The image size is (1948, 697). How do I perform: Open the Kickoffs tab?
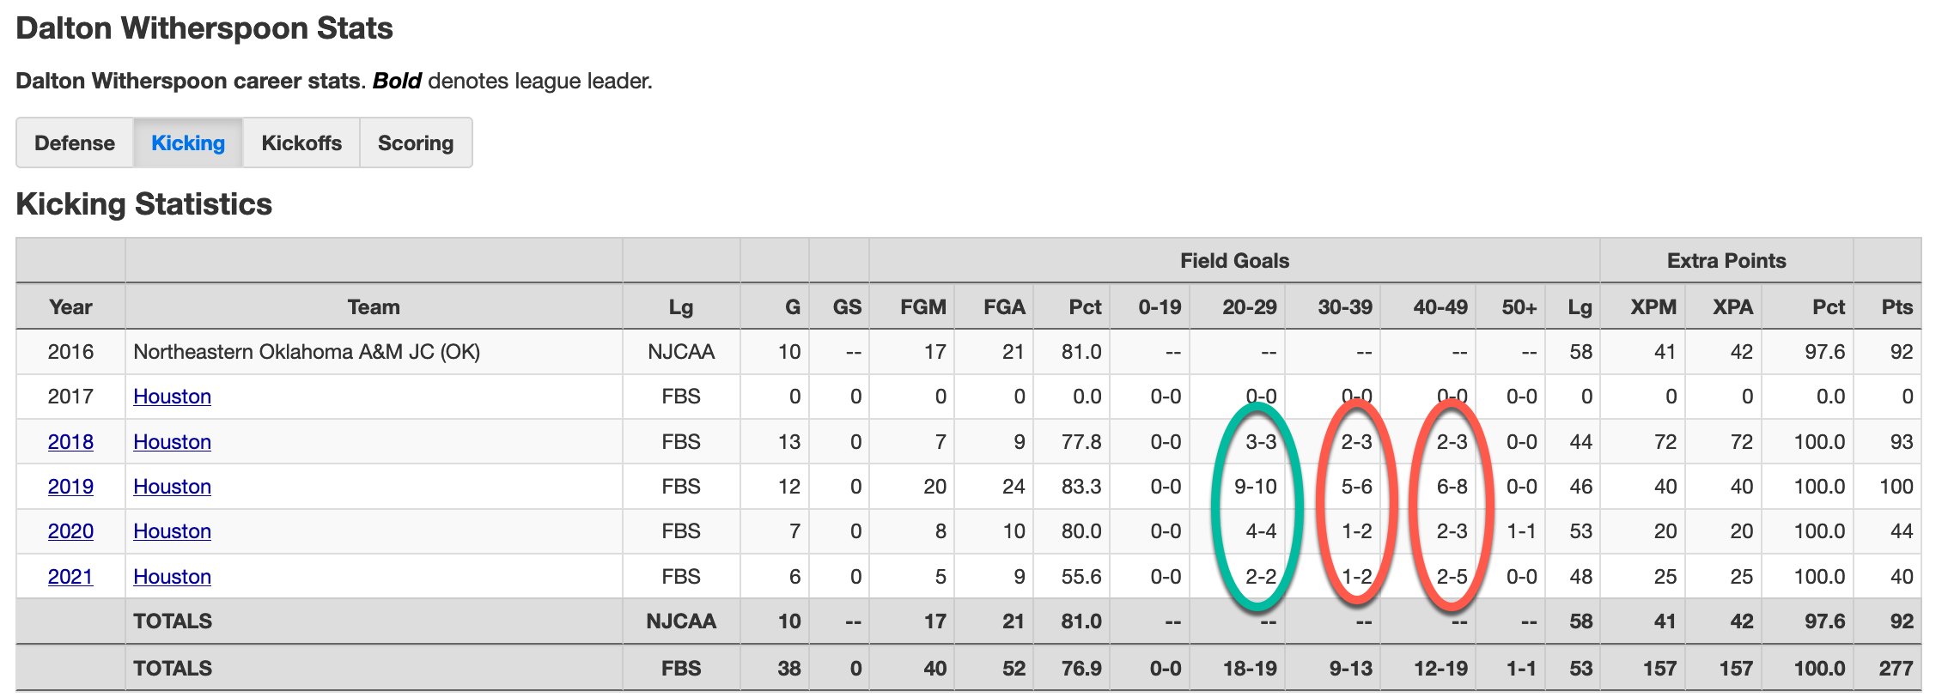tap(301, 142)
